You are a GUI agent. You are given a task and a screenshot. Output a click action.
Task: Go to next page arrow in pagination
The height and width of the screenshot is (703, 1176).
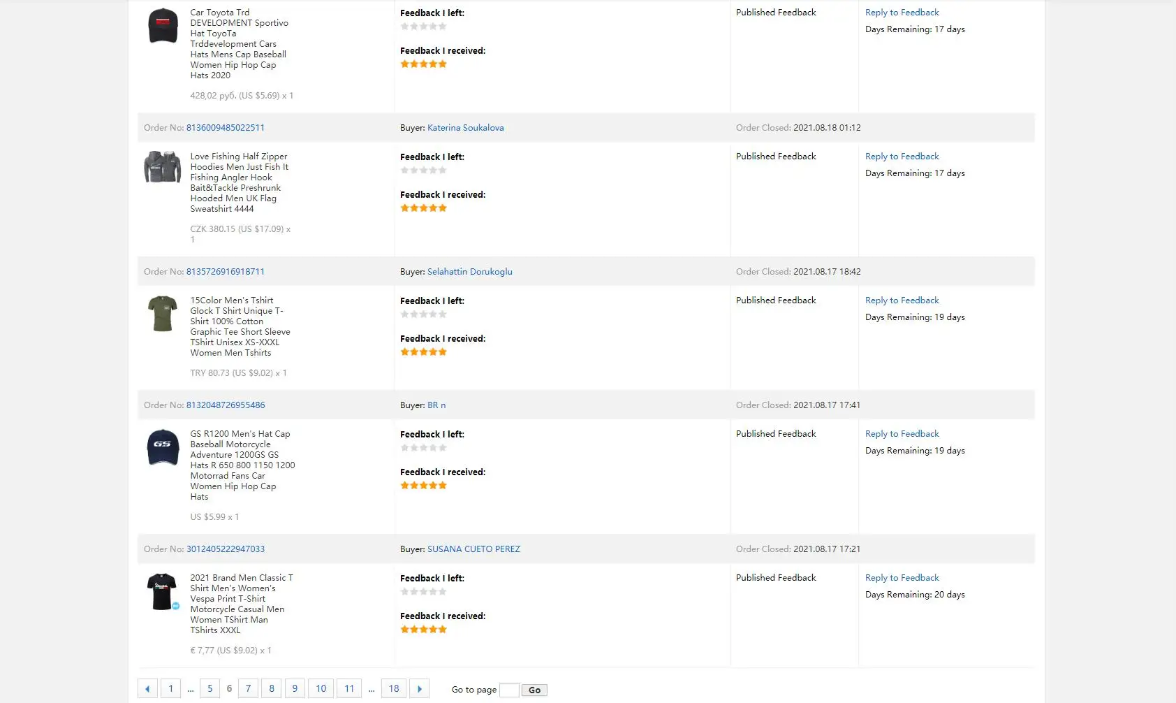(x=419, y=689)
